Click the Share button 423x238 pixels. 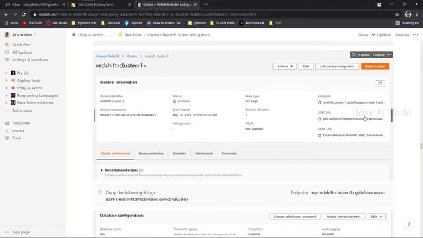coord(363,35)
